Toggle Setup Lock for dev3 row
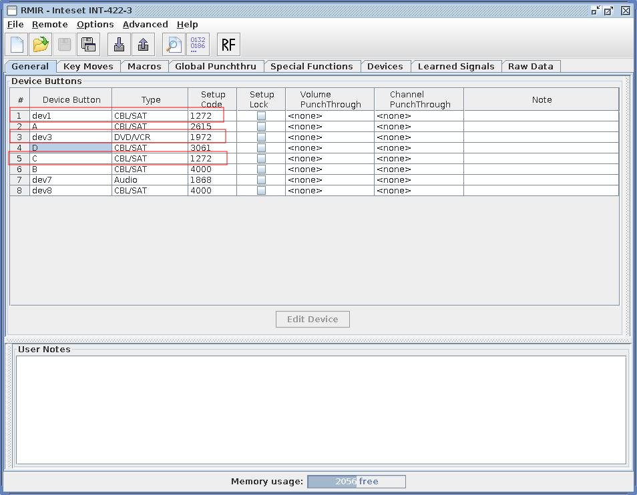 (x=261, y=137)
